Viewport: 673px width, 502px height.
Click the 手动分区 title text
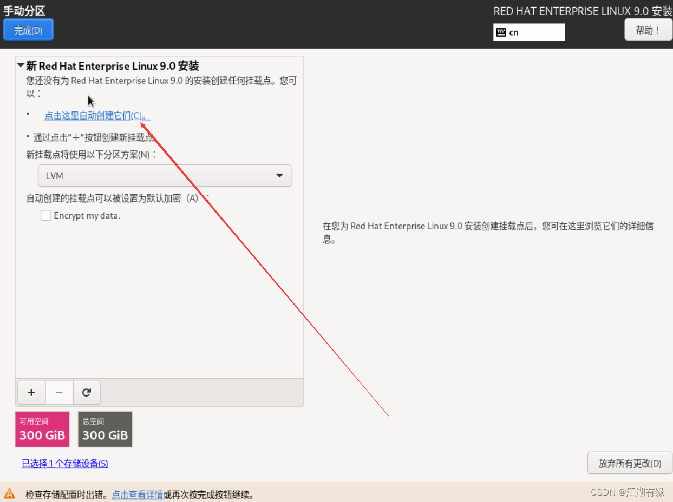[24, 11]
